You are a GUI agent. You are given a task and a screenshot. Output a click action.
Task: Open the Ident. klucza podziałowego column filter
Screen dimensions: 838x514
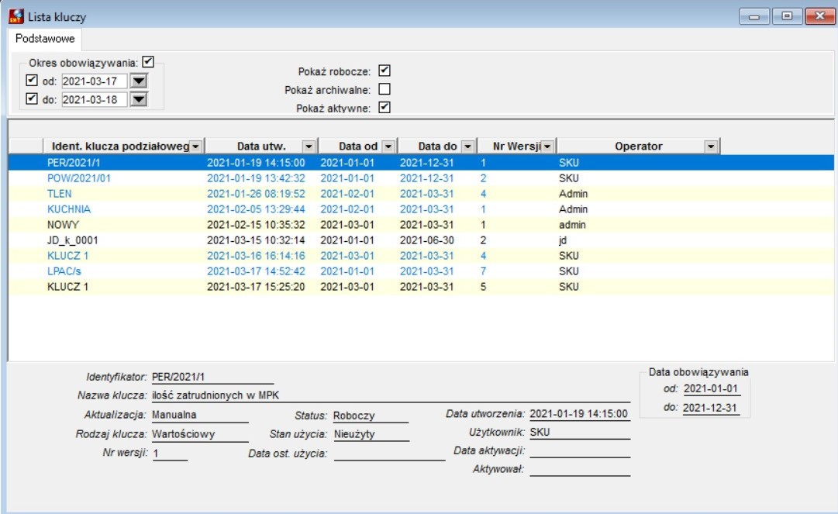click(x=195, y=147)
